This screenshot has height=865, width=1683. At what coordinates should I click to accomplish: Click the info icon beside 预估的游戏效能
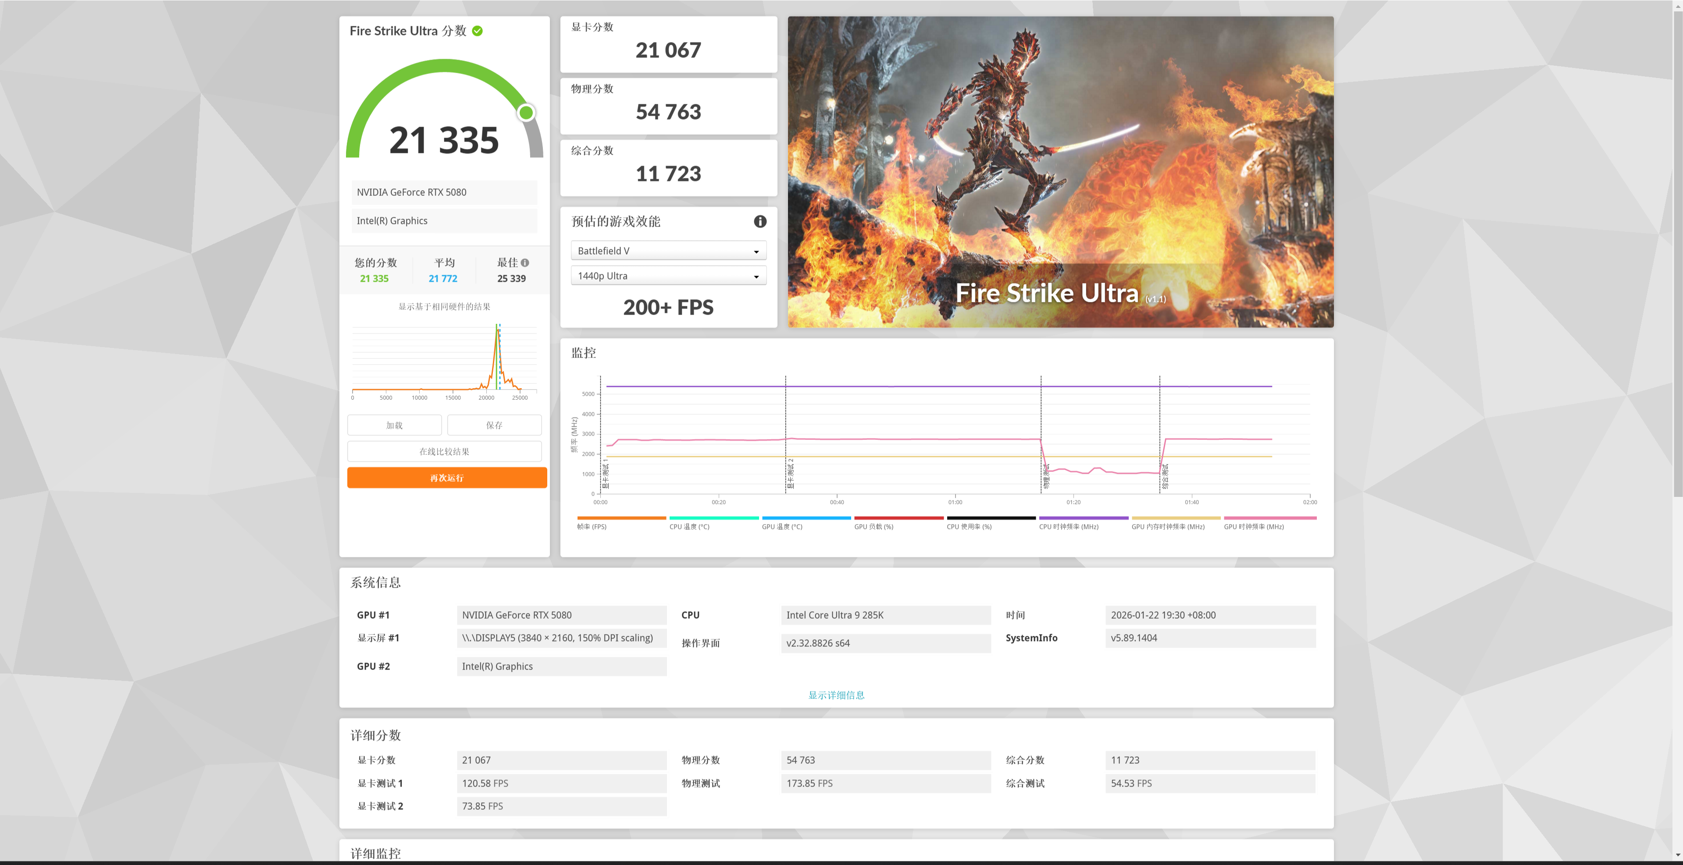(760, 221)
